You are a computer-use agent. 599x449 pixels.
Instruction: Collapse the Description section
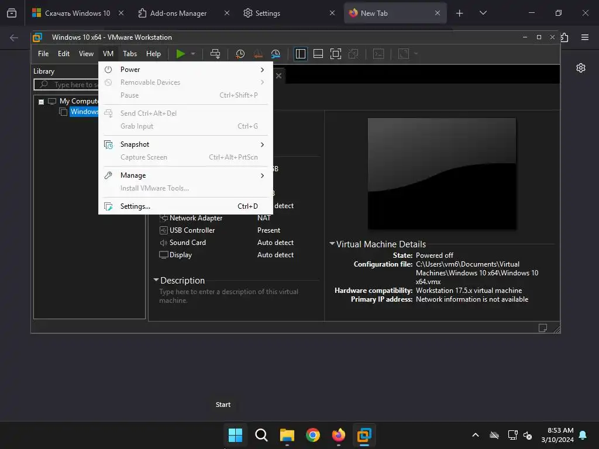click(x=156, y=280)
